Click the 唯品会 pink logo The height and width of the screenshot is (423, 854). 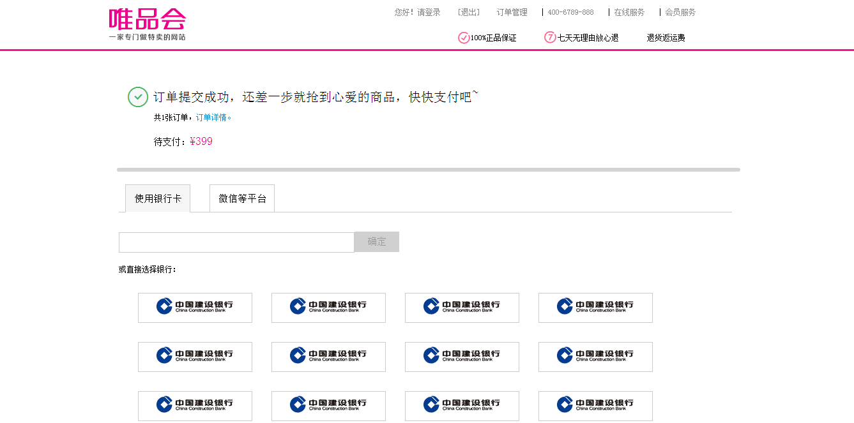tap(147, 19)
